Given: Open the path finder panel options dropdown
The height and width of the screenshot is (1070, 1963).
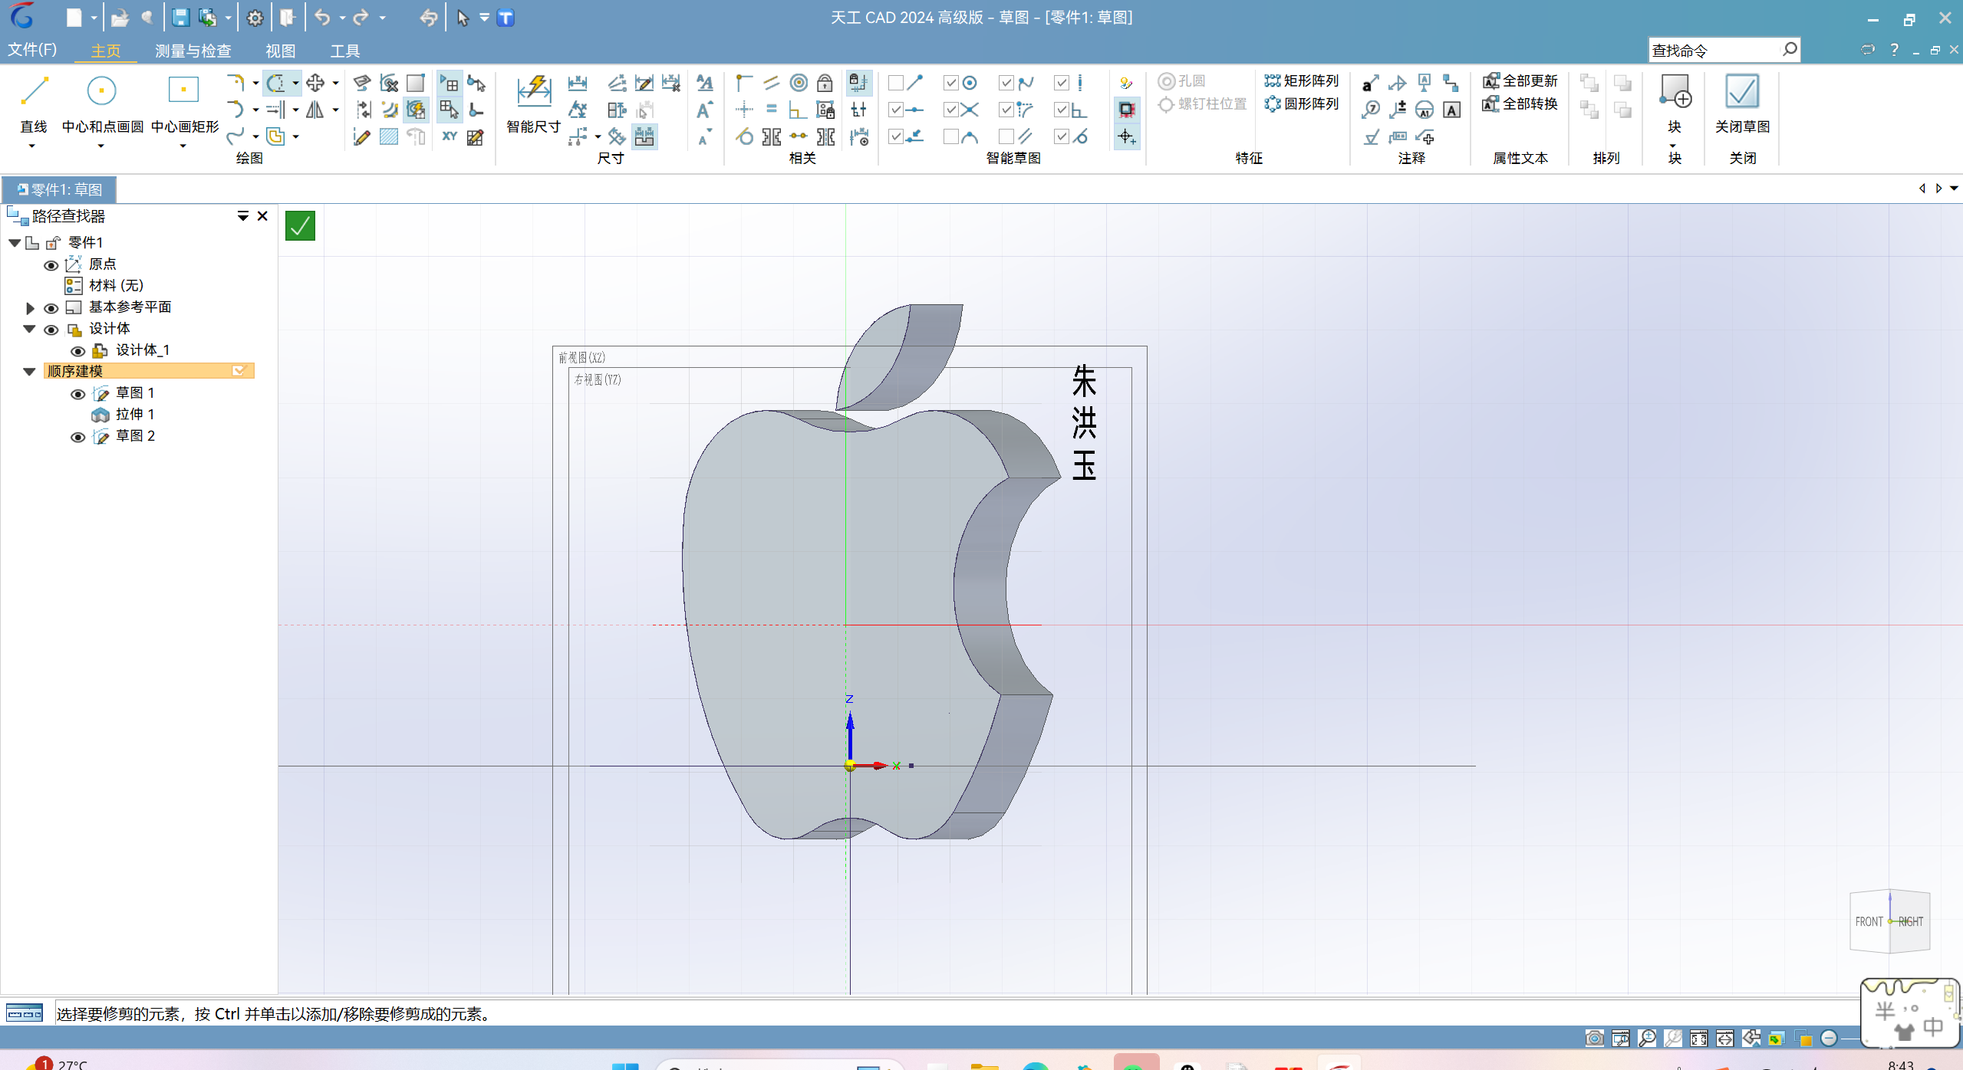Looking at the screenshot, I should pyautogui.click(x=242, y=216).
